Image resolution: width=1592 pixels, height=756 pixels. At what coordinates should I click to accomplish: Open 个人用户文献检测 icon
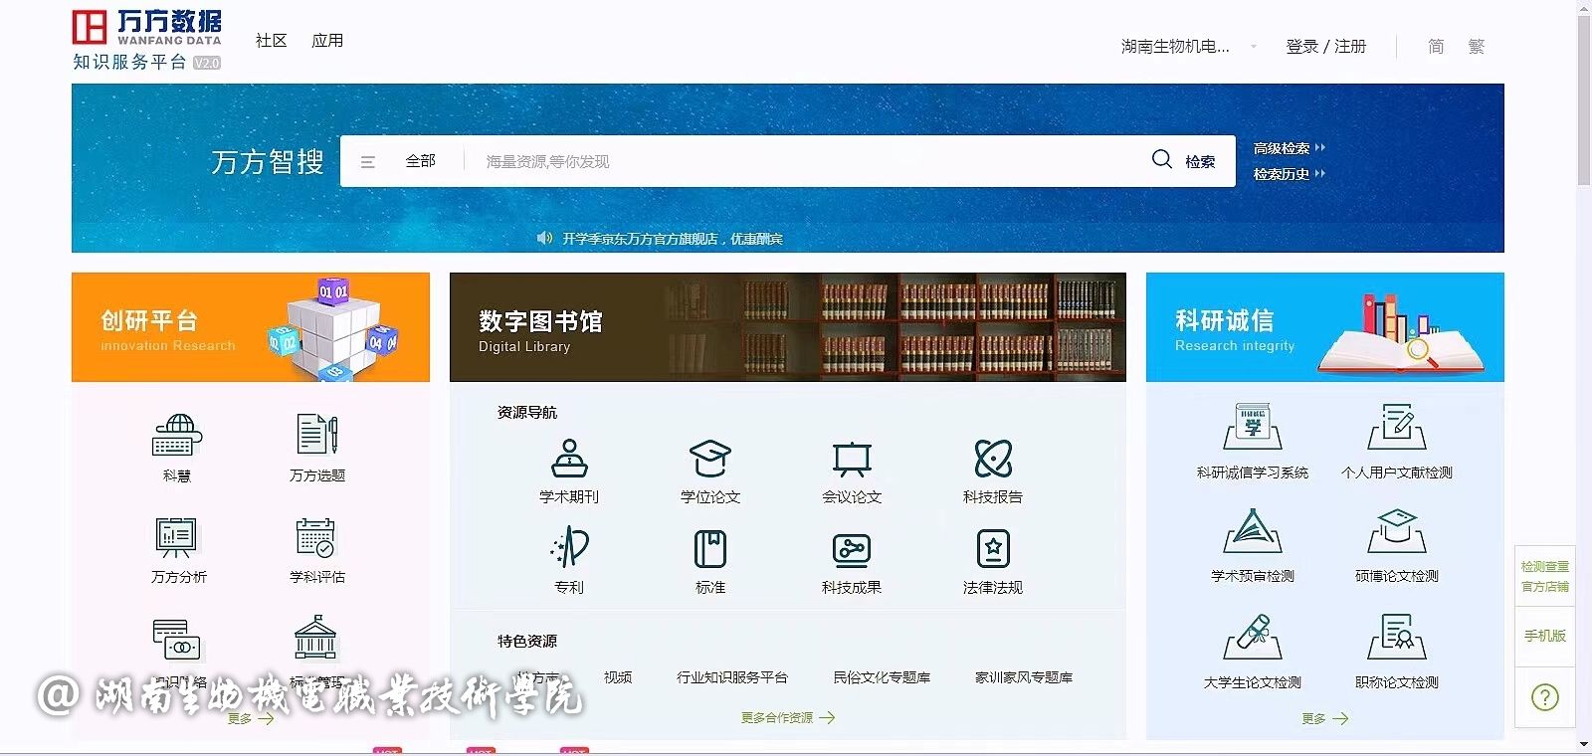click(x=1397, y=427)
